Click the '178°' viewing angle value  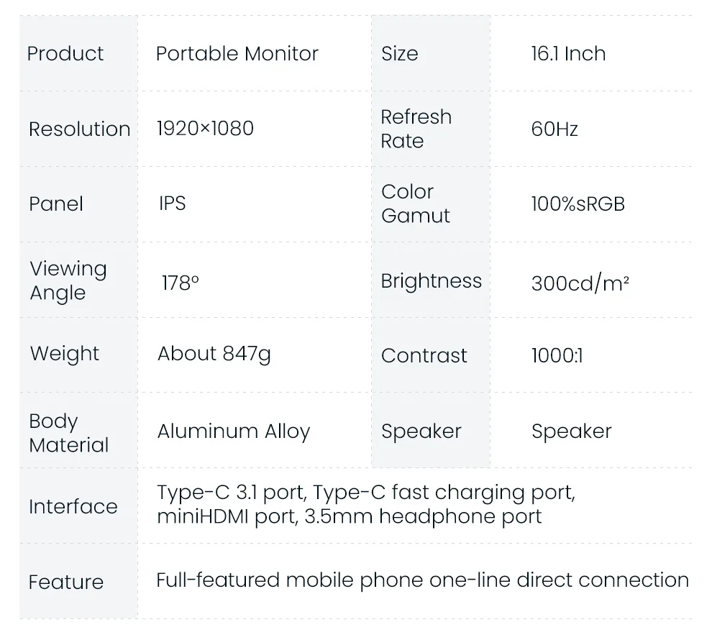[x=180, y=283]
